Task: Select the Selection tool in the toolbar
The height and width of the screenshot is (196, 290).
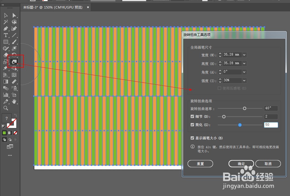Action: coord(6,15)
